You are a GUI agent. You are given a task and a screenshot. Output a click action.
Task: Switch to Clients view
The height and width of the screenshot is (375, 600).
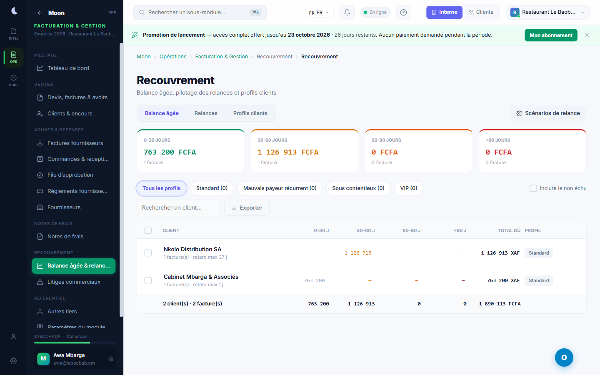pos(481,12)
